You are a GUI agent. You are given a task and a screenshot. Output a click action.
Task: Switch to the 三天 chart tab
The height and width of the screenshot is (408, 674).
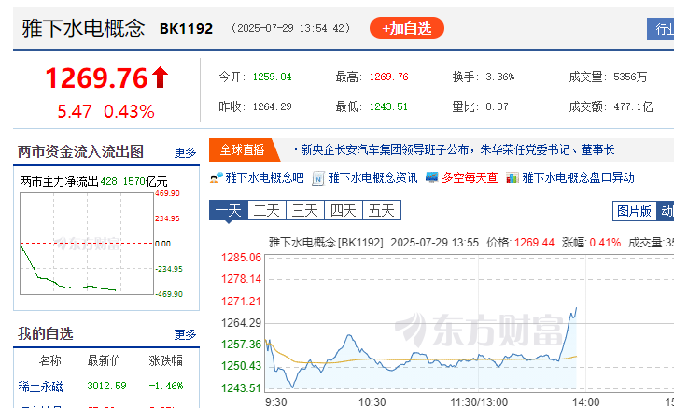pyautogui.click(x=305, y=211)
